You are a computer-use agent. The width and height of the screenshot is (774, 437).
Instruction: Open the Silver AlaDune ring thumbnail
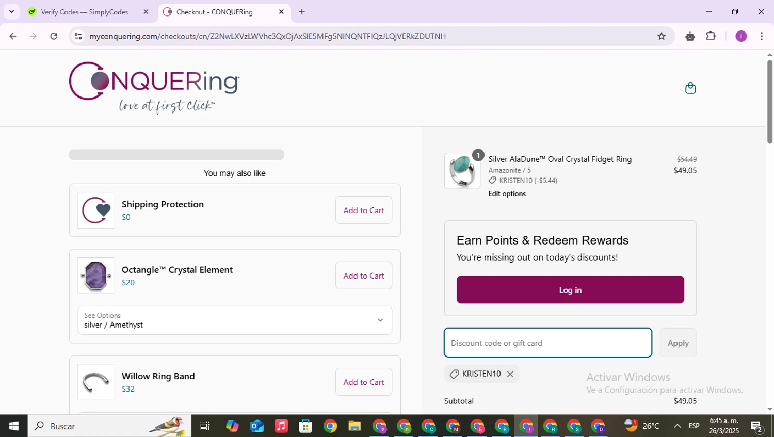pyautogui.click(x=462, y=171)
